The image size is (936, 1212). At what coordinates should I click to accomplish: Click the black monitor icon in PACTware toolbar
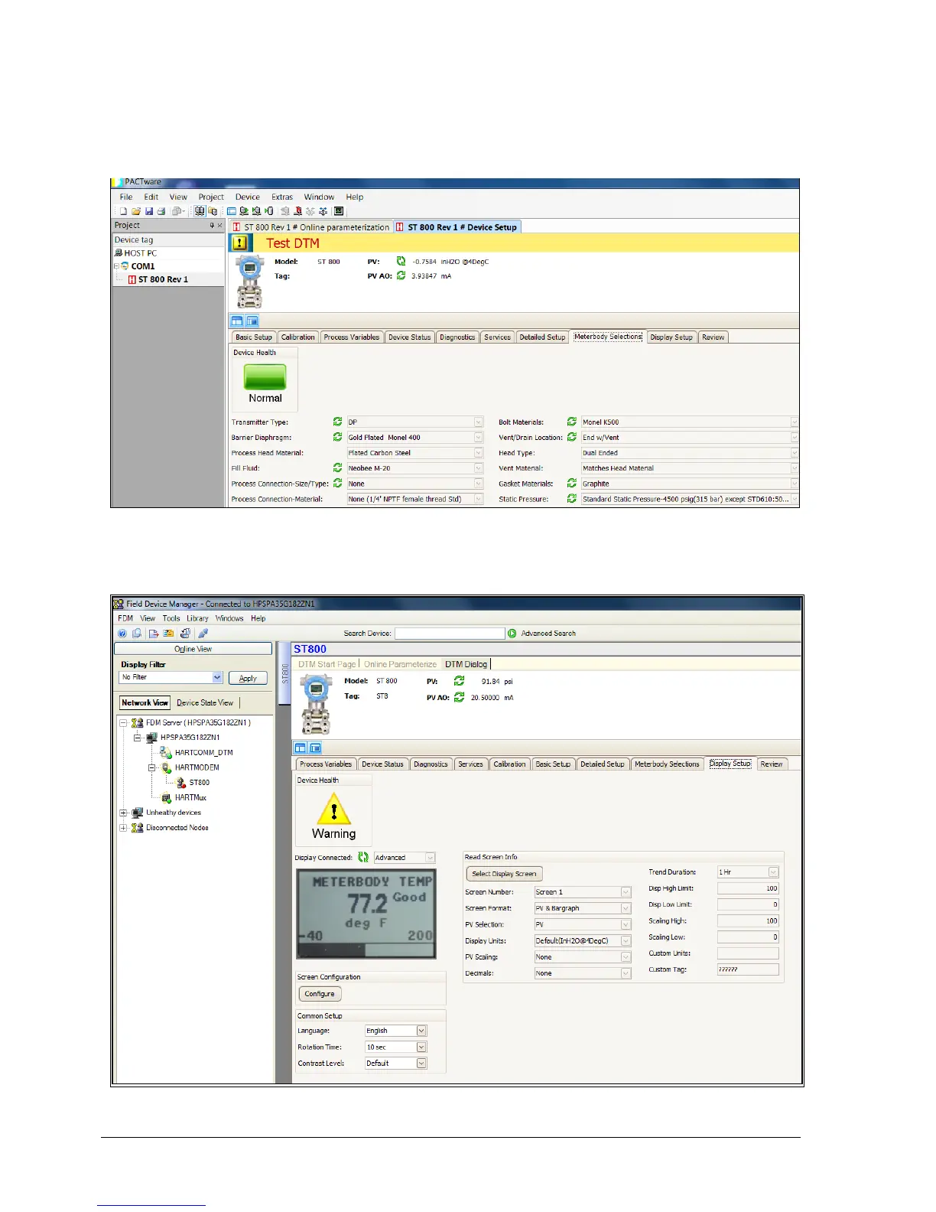[339, 211]
